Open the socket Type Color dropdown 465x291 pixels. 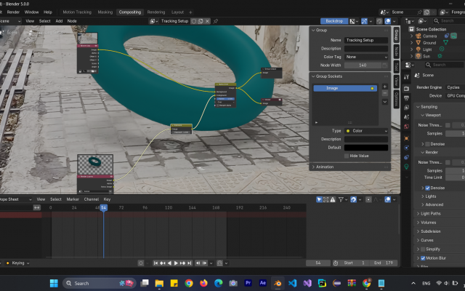coord(367,130)
